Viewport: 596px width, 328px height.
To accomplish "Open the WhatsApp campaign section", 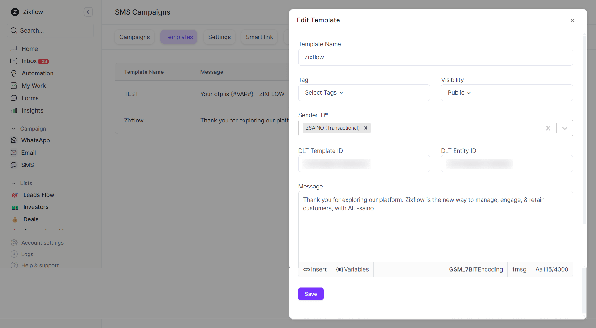I will [35, 140].
